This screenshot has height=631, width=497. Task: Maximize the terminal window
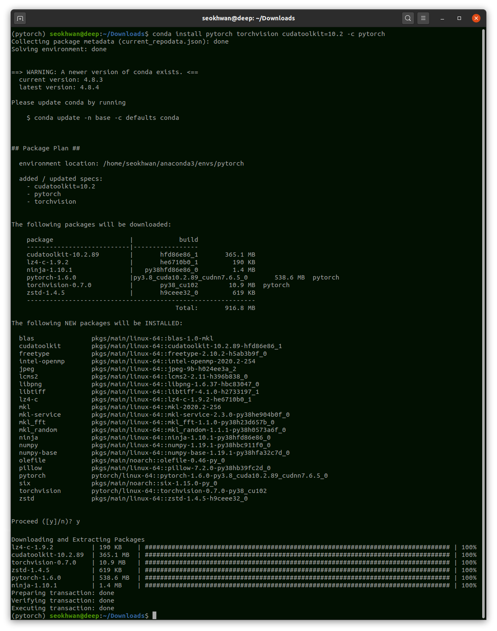pyautogui.click(x=459, y=18)
